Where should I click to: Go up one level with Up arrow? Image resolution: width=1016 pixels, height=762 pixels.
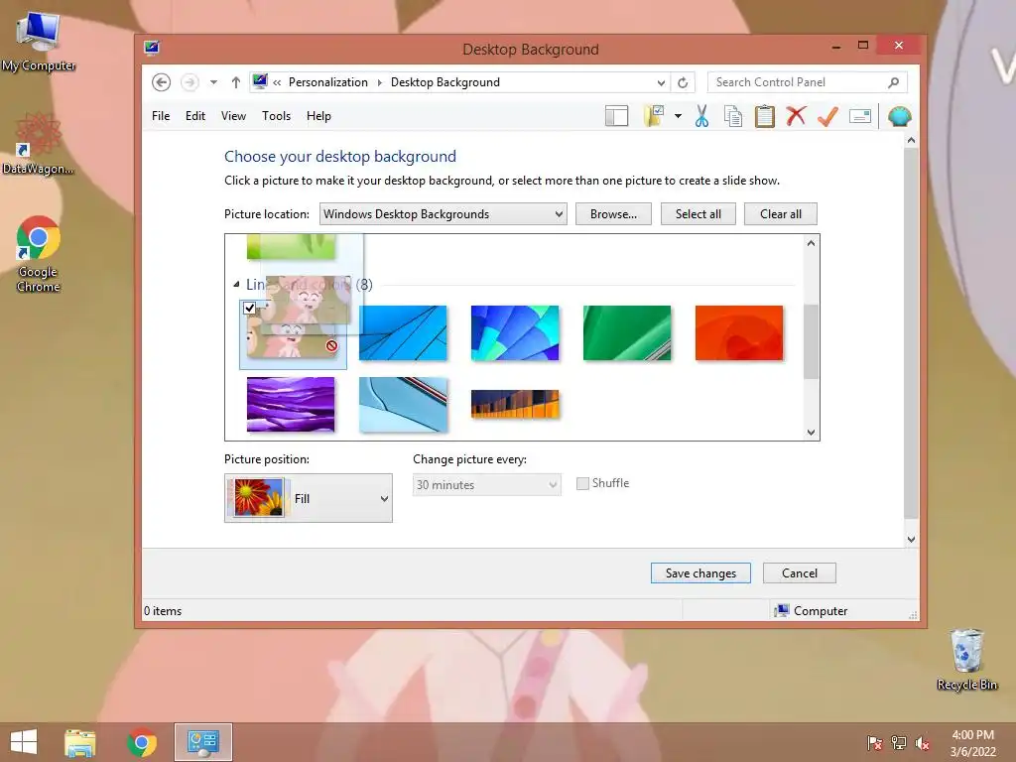tap(236, 82)
